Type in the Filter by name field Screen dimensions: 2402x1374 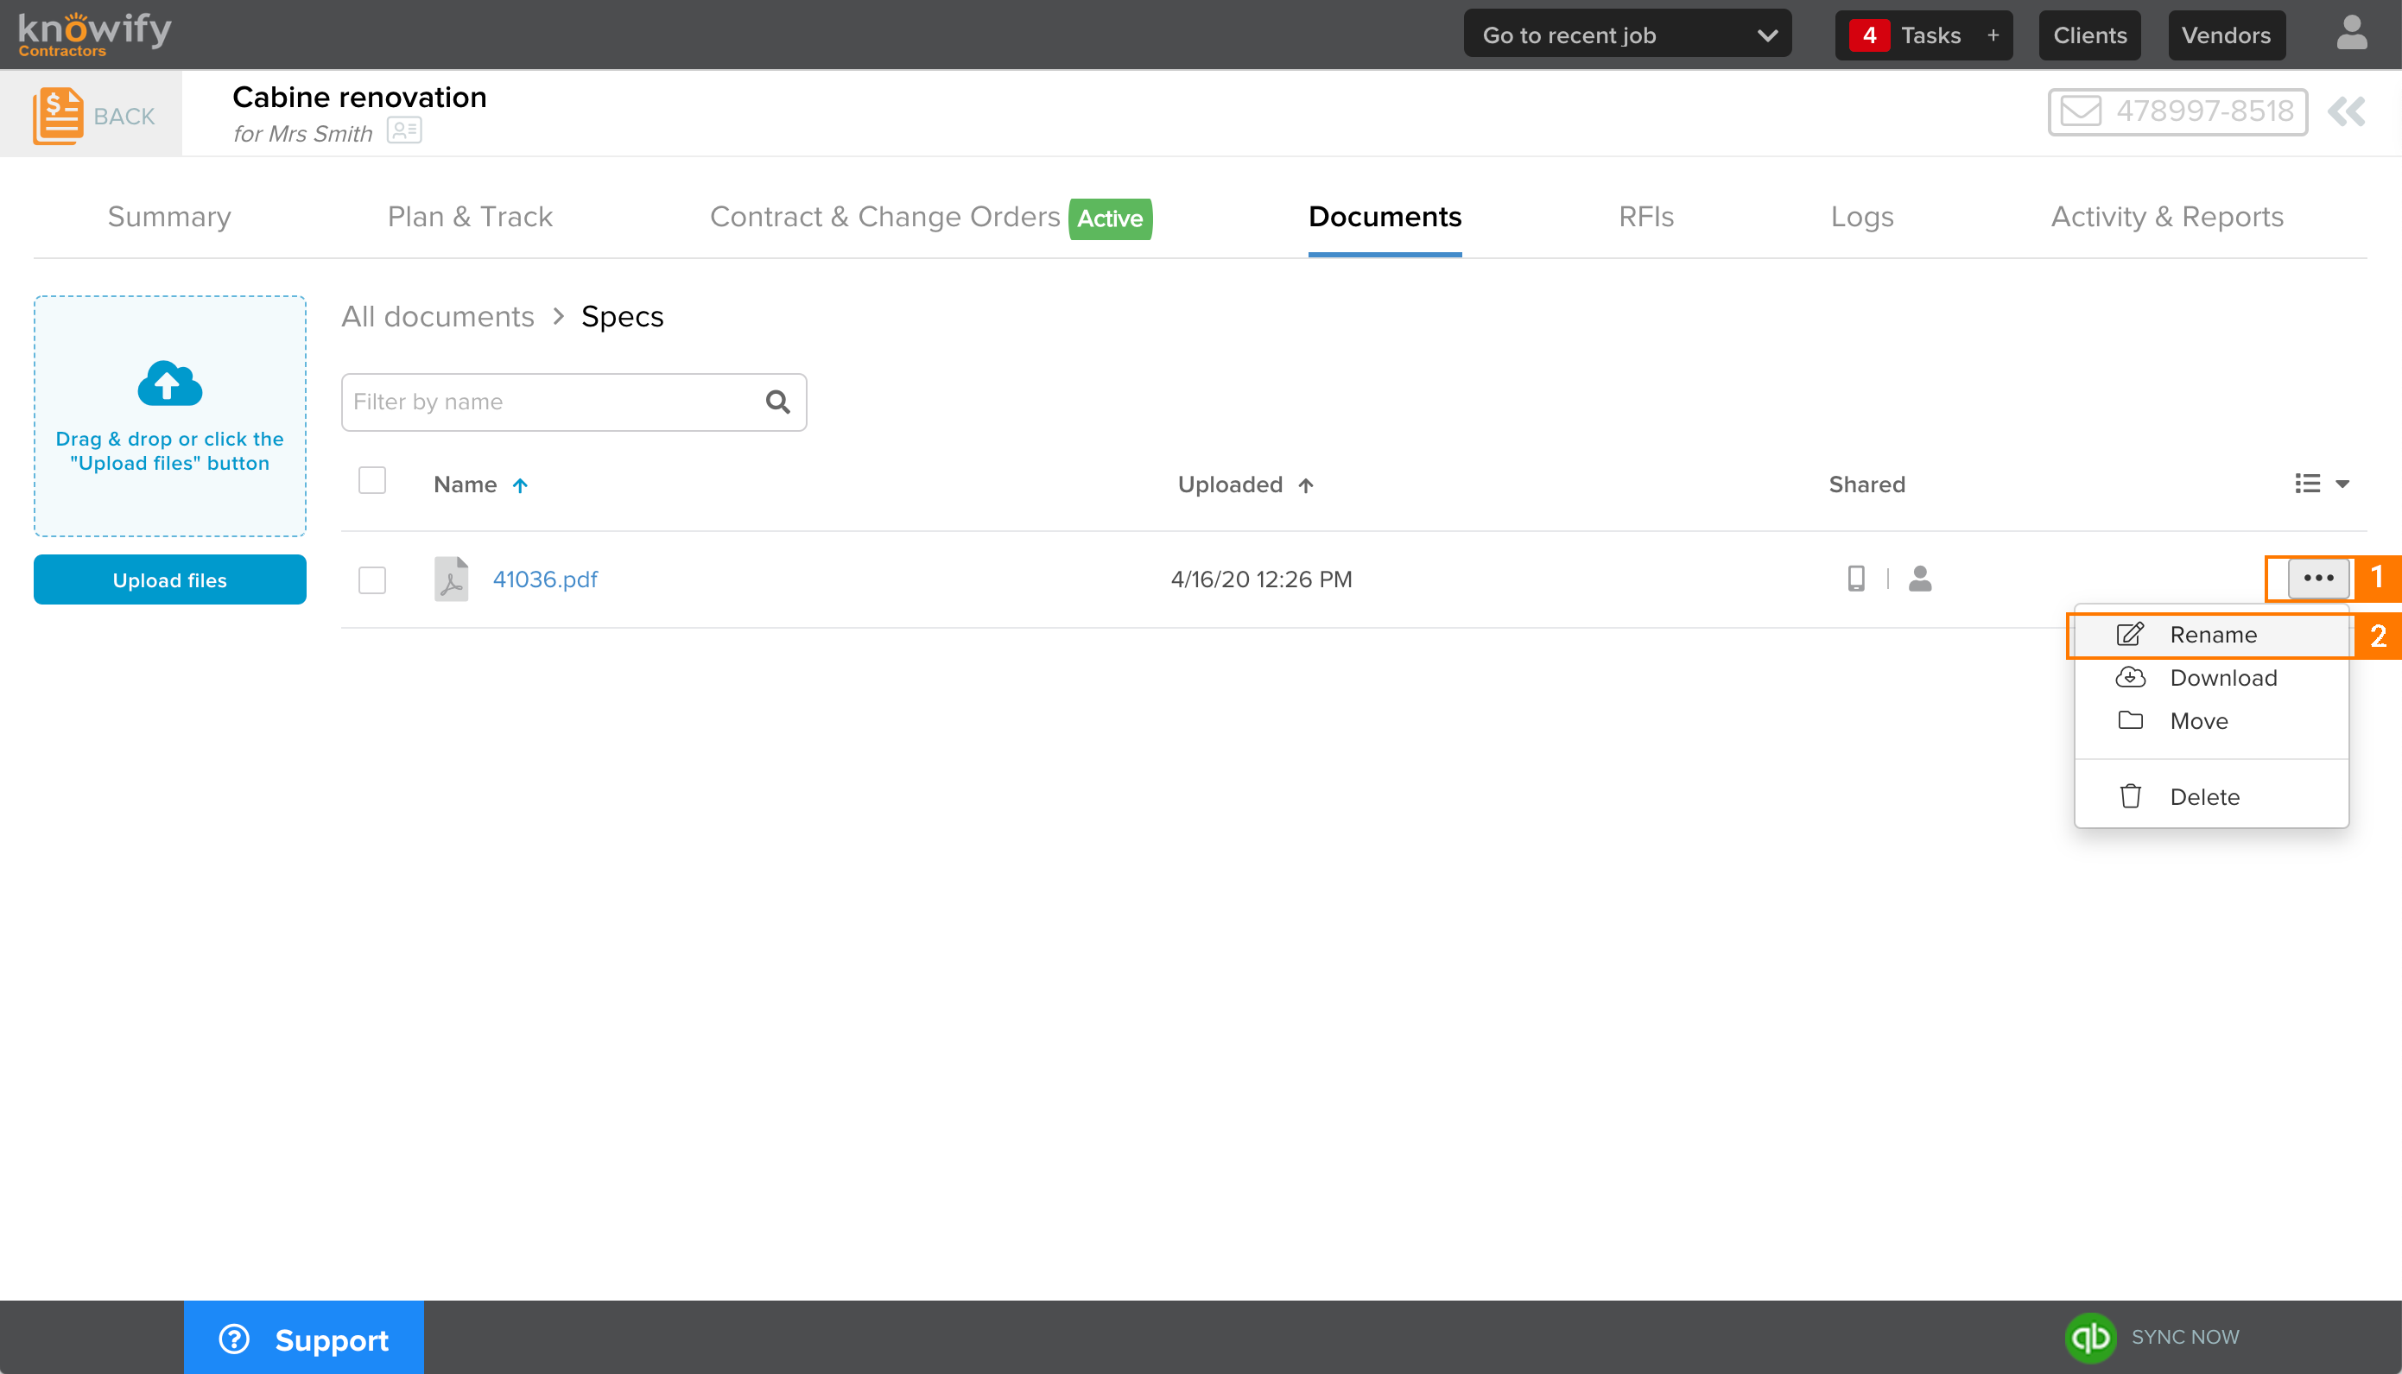(548, 401)
